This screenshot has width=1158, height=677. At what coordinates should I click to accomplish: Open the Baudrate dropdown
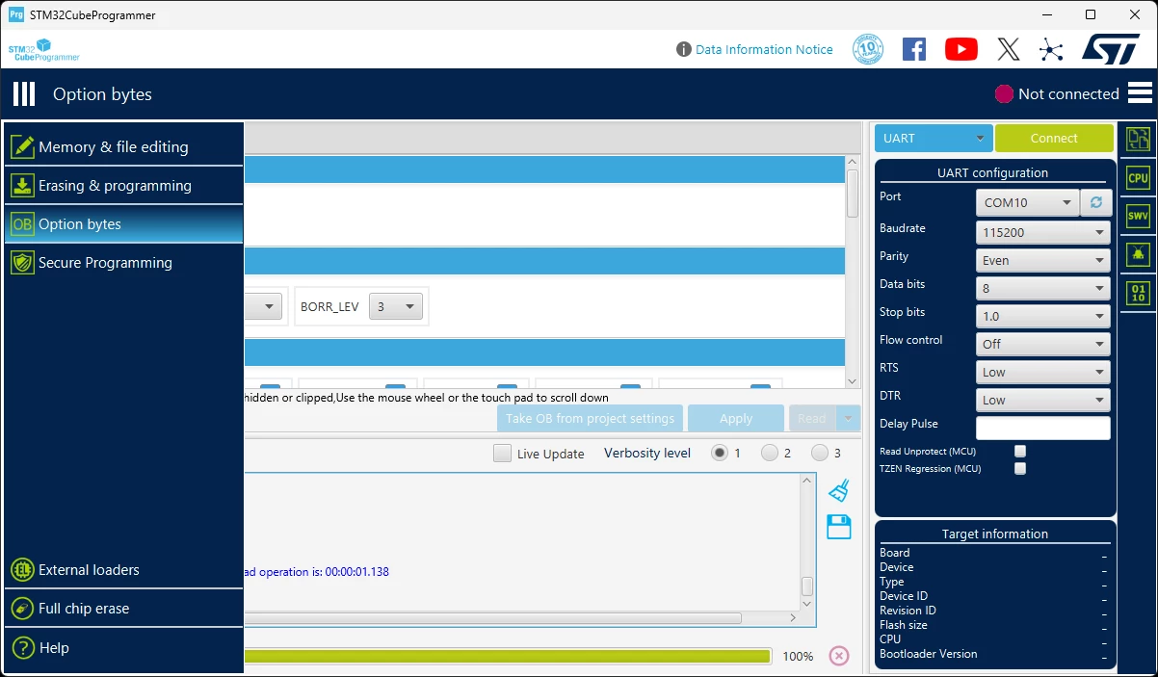1042,232
